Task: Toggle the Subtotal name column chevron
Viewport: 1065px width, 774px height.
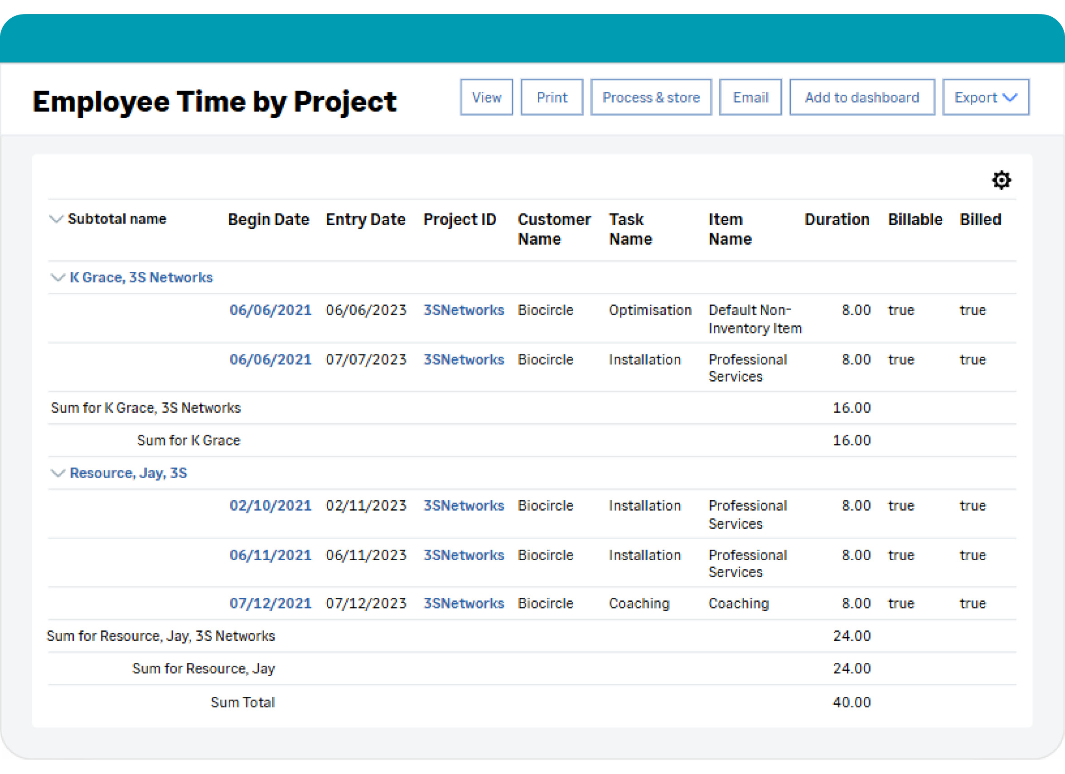Action: coord(56,219)
